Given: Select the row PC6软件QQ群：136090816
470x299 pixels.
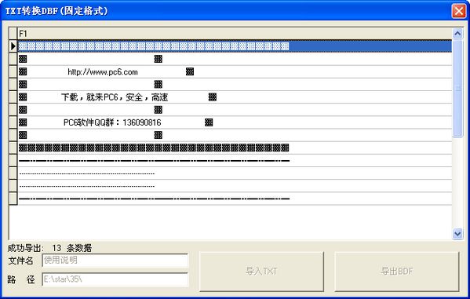Looking at the screenshot, I should [235, 122].
